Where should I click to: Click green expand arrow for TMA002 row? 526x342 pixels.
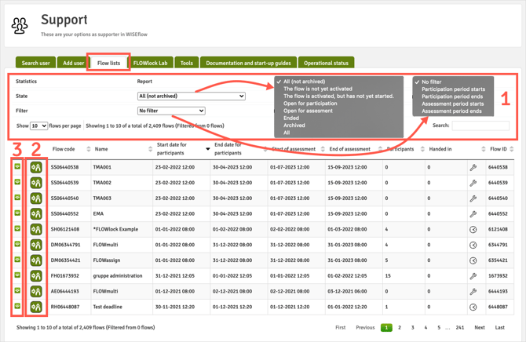click(17, 183)
